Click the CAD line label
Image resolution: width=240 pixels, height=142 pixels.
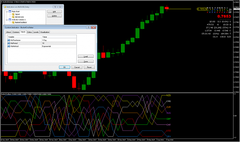click(x=169, y=101)
